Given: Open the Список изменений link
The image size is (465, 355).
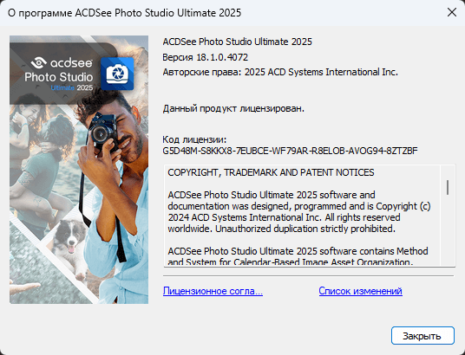Looking at the screenshot, I should point(360,291).
